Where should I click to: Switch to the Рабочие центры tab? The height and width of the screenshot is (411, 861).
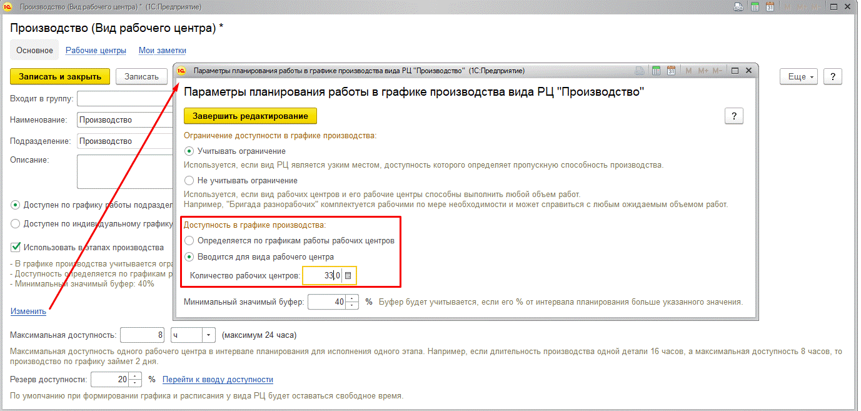(x=95, y=50)
